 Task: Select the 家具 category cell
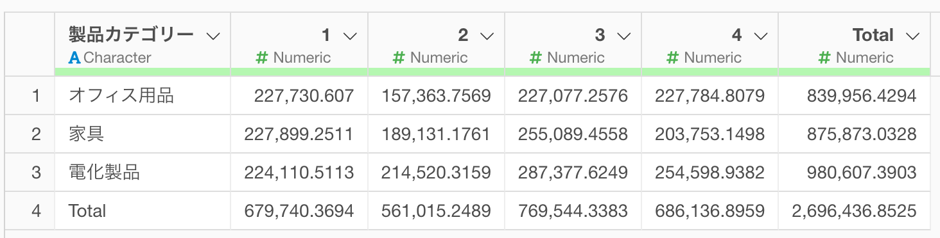point(143,134)
